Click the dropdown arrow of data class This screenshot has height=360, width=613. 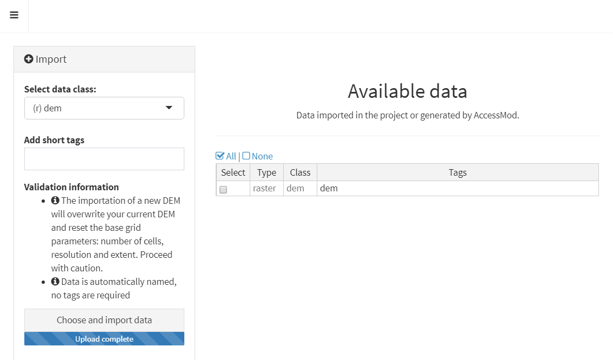pyautogui.click(x=169, y=108)
